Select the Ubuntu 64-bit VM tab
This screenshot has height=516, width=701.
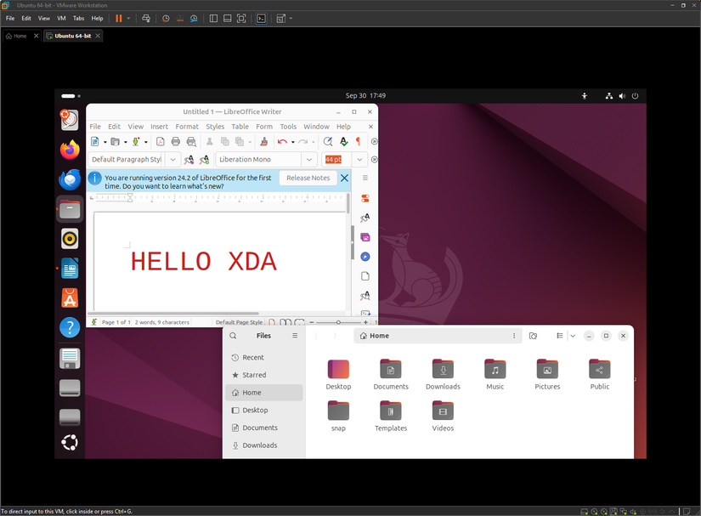pyautogui.click(x=72, y=35)
